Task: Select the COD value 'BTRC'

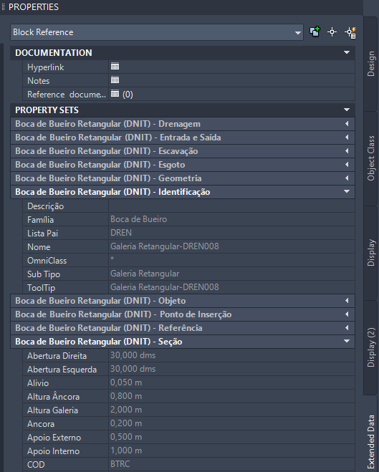Action: pyautogui.click(x=120, y=464)
